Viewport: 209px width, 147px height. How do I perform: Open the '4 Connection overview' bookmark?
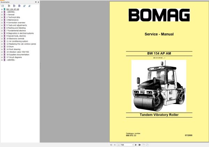pyautogui.click(x=16, y=23)
